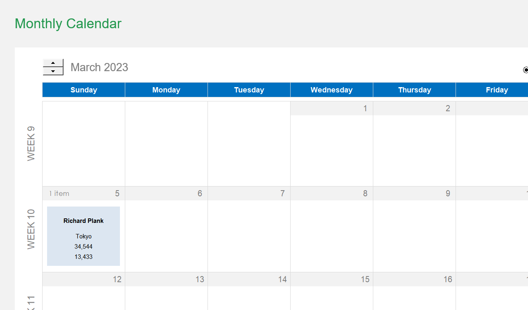This screenshot has height=310, width=528.
Task: Click the Thursday column header
Action: (x=414, y=90)
